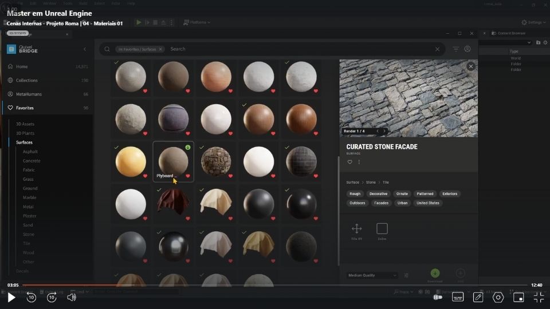550x309 pixels.
Task: Click the Decorative tag
Action: point(379,194)
